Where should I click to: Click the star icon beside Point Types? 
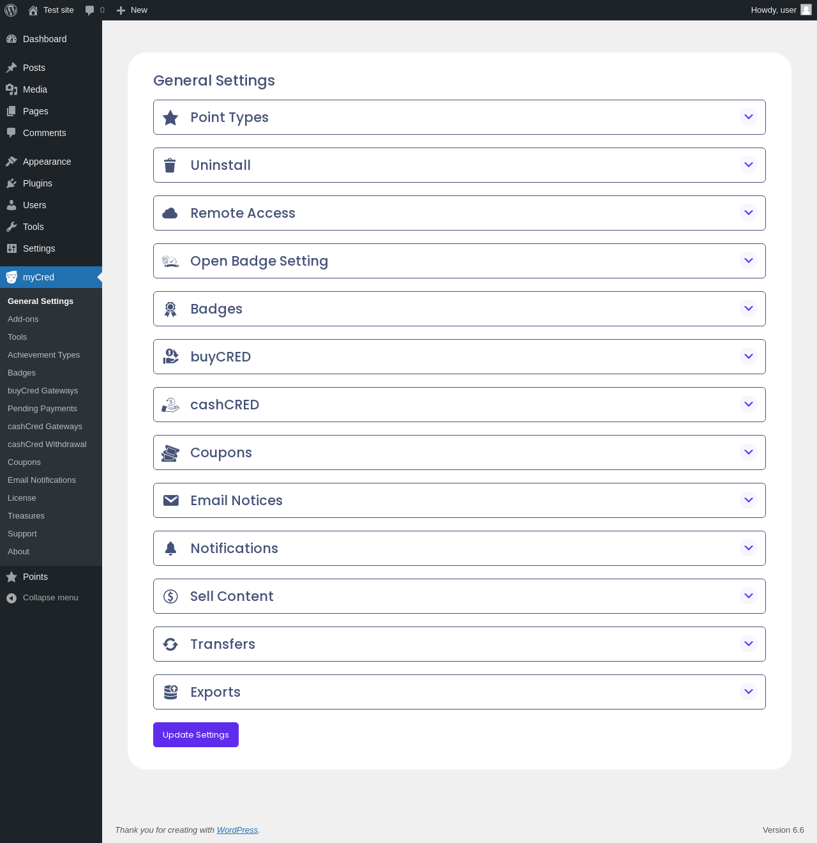170,118
